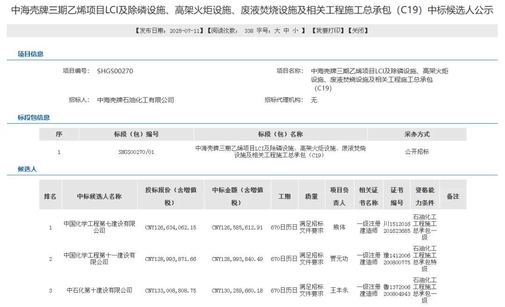Select certificate number 川1512016201623685
Viewport: 505px width, 307px height.
(x=397, y=227)
